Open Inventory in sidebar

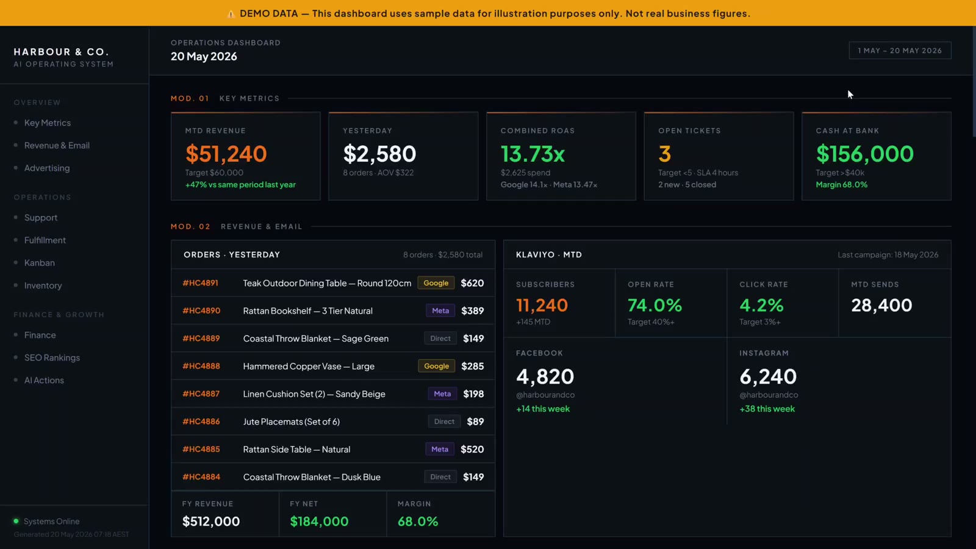click(x=43, y=285)
